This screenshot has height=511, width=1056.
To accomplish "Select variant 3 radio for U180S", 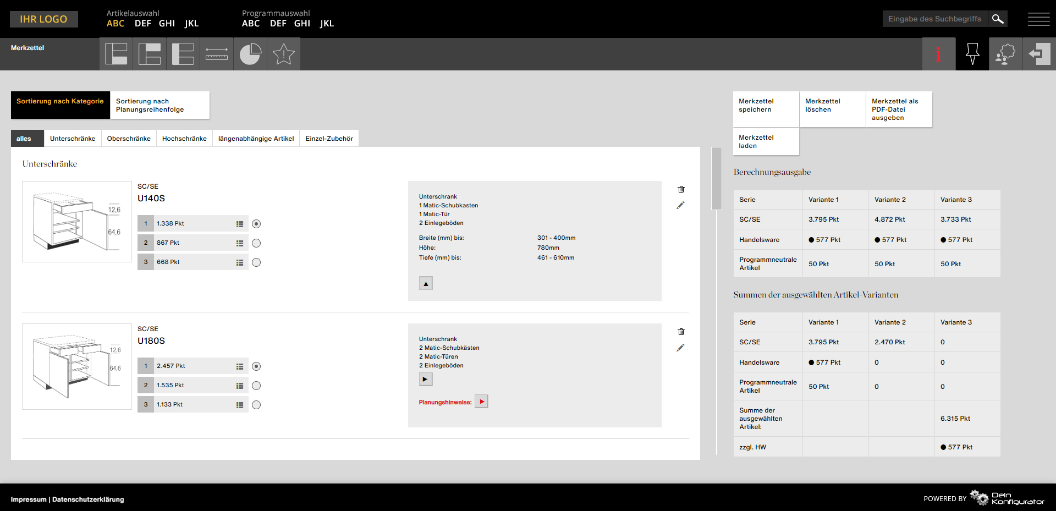I will click(256, 405).
